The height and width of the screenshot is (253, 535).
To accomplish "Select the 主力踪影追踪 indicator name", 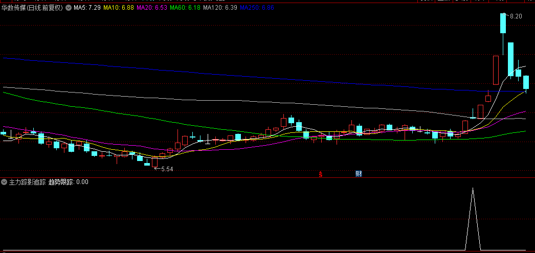I will (27, 182).
